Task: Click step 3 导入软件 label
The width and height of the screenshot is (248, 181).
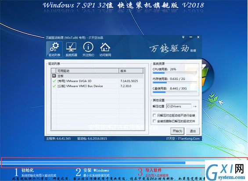Action: (x=154, y=170)
